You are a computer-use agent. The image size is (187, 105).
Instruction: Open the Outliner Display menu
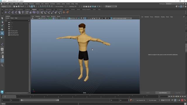[7, 18]
